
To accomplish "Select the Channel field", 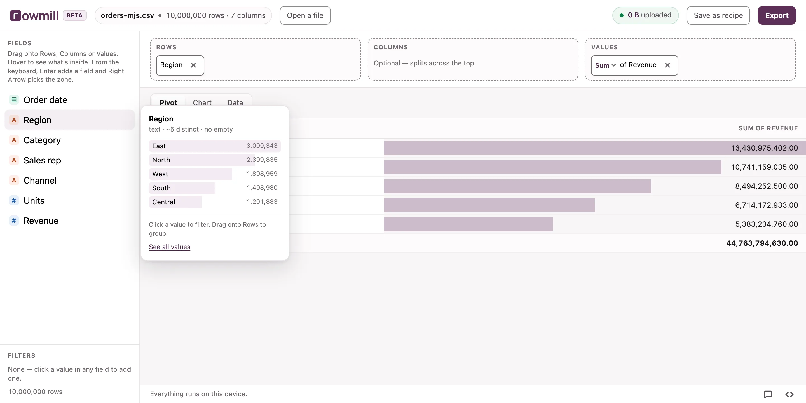I will (70, 181).
